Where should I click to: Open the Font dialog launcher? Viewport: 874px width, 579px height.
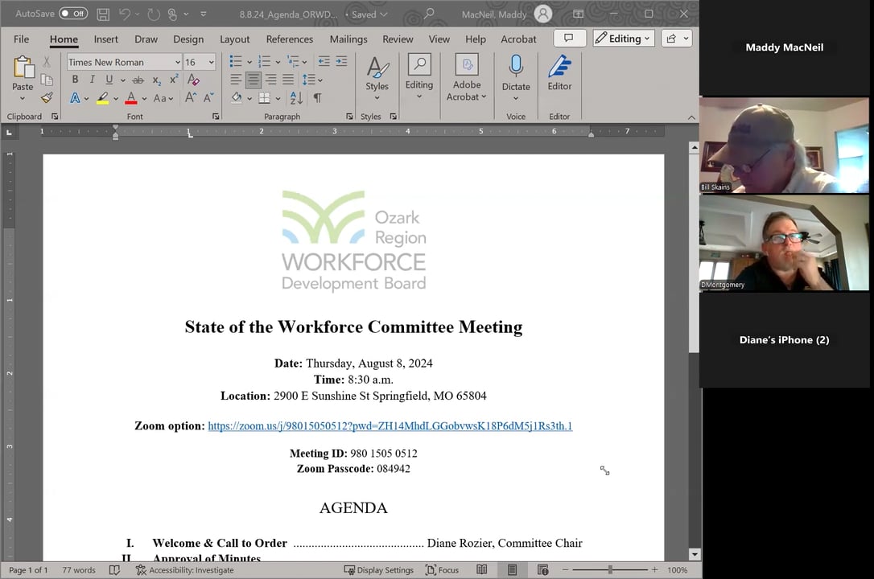click(216, 116)
